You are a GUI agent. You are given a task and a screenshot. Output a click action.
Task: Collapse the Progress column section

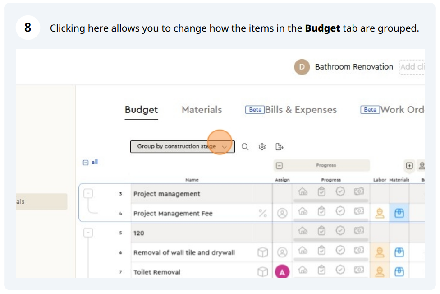(x=279, y=166)
